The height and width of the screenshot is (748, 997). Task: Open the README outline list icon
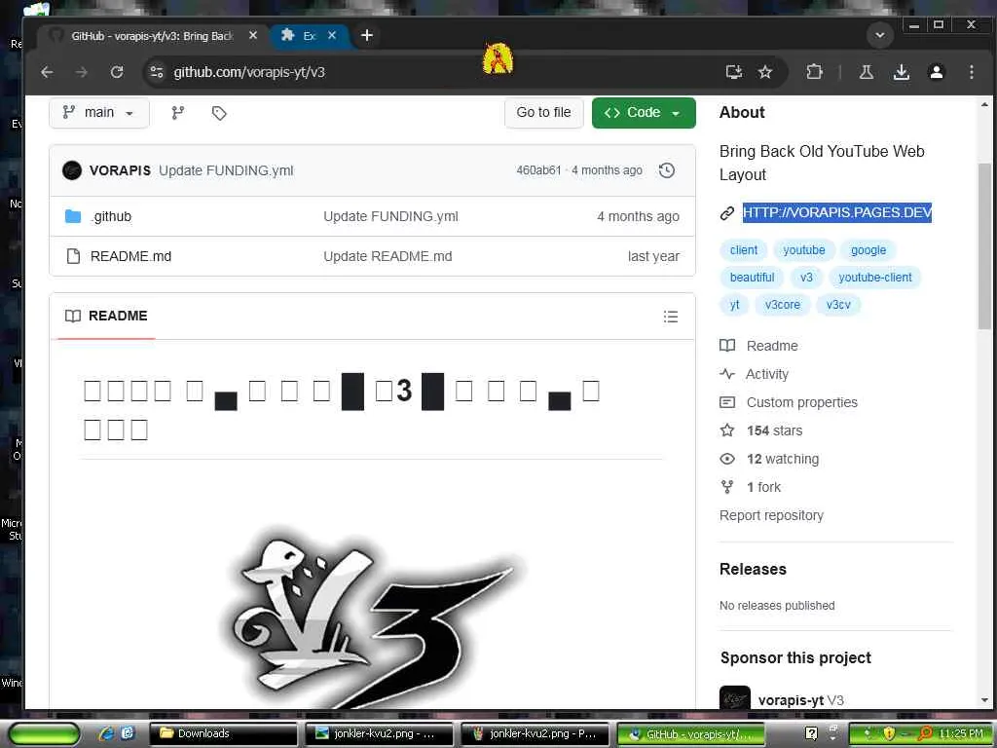click(x=671, y=317)
